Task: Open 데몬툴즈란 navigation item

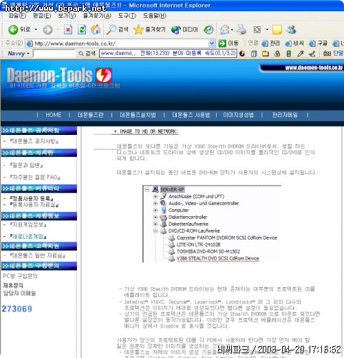Action: click(x=91, y=115)
